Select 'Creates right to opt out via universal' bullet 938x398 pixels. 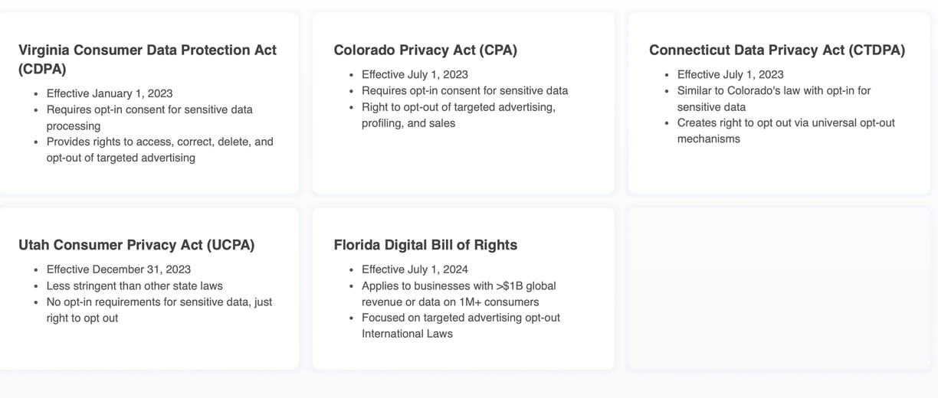pos(785,131)
